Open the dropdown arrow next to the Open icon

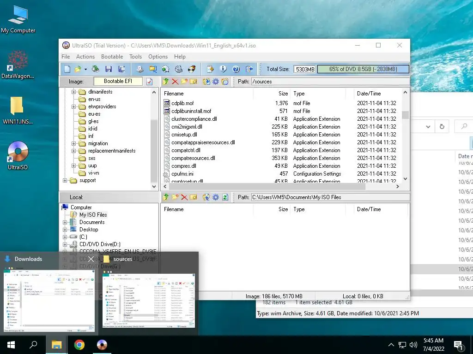85,69
